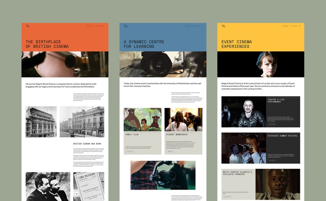Click the button under Theatre & Live Performance
Image resolution: width=326 pixels, height=201 pixels.
[x=272, y=124]
